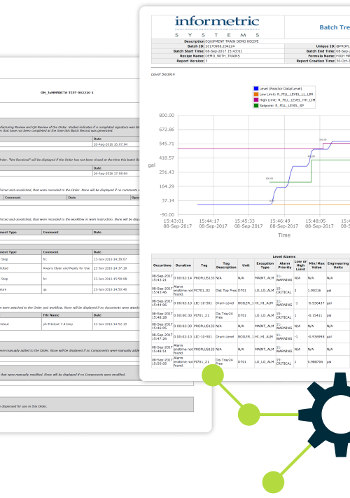Click the 'Formula Name:' label
The width and height of the screenshot is (350, 498).
321,56
